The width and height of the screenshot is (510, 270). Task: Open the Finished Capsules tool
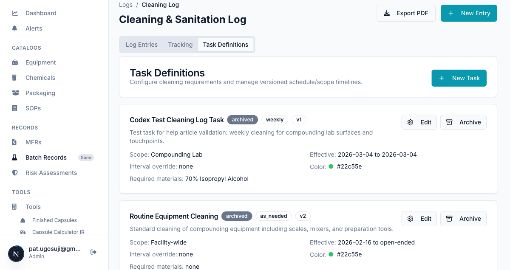click(54, 220)
